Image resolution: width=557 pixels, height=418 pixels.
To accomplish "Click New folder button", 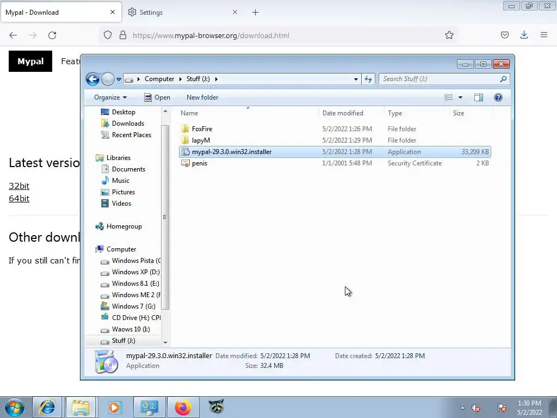I will (202, 97).
